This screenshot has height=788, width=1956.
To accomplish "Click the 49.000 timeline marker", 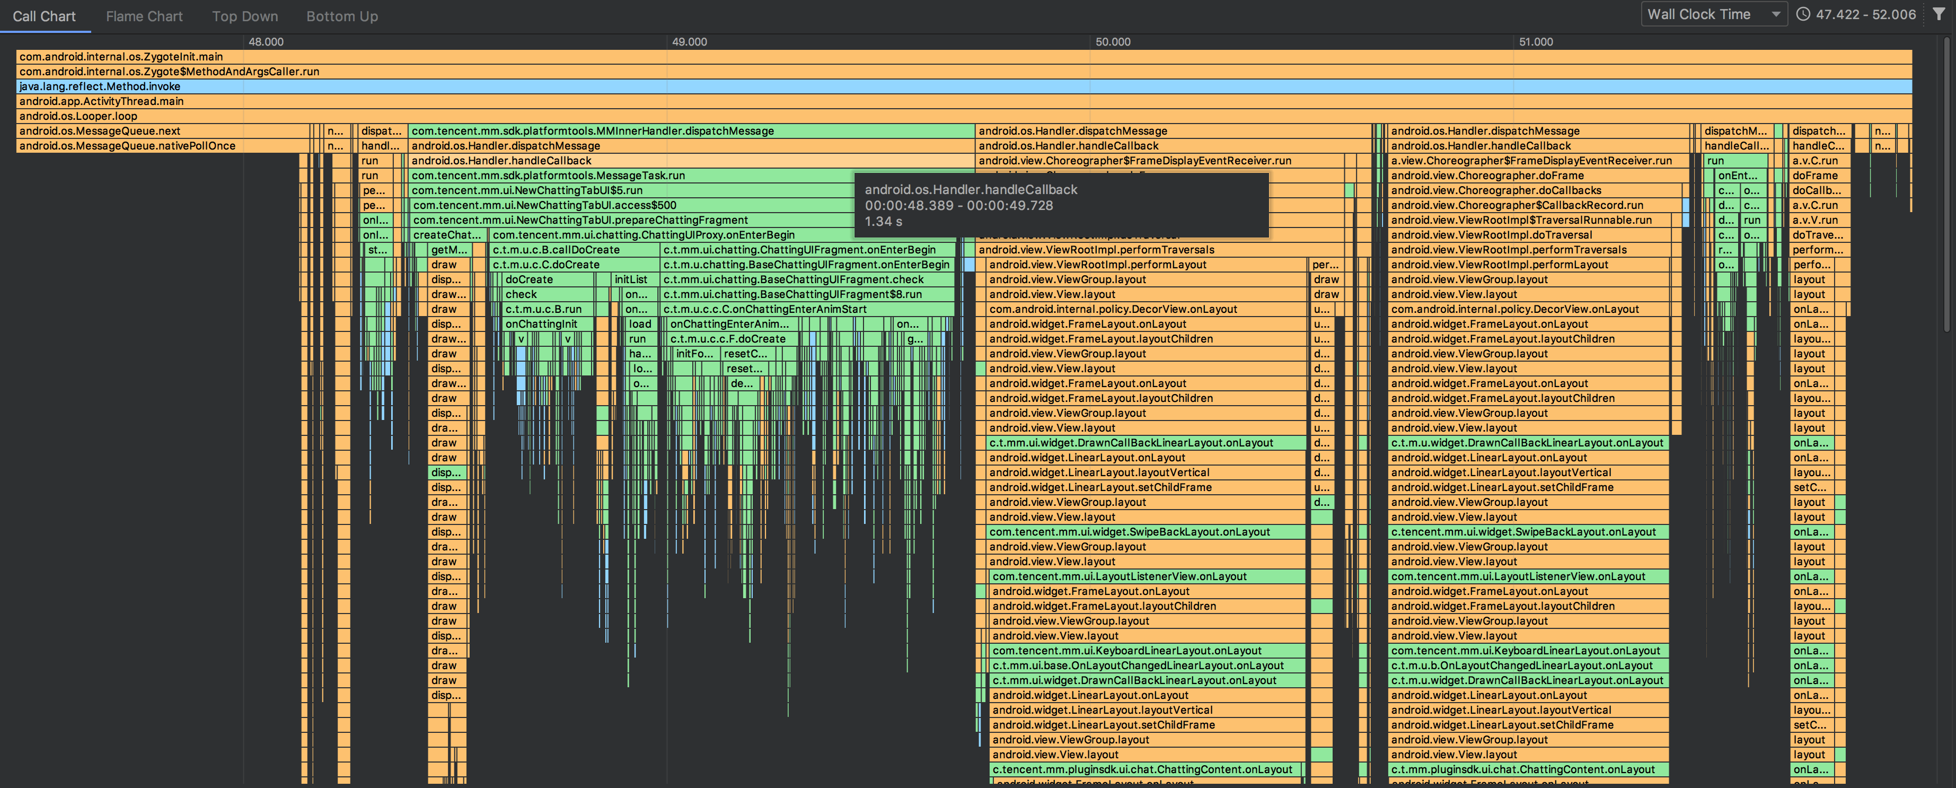I will tap(690, 42).
